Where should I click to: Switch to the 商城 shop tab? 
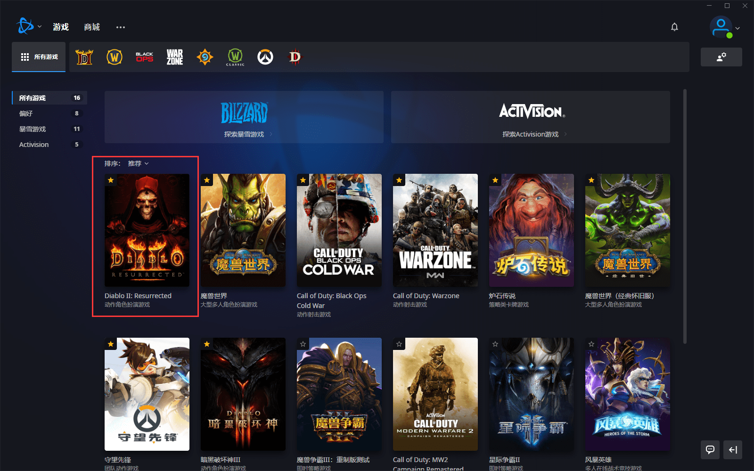pos(92,27)
